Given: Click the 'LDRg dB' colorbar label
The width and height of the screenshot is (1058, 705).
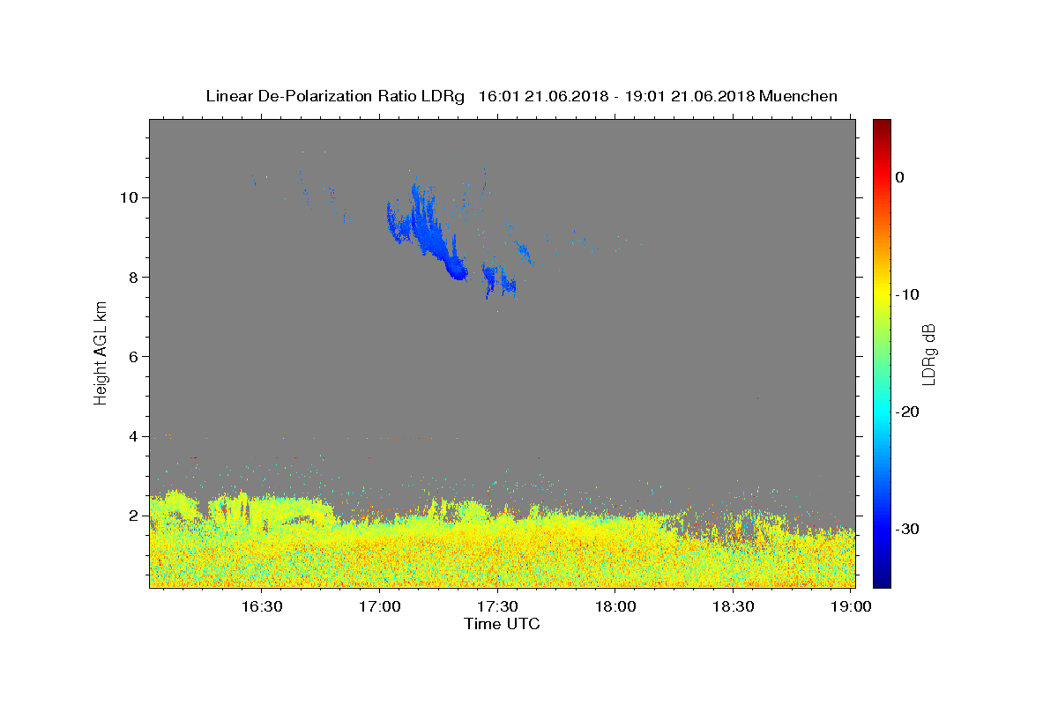Looking at the screenshot, I should tap(928, 353).
